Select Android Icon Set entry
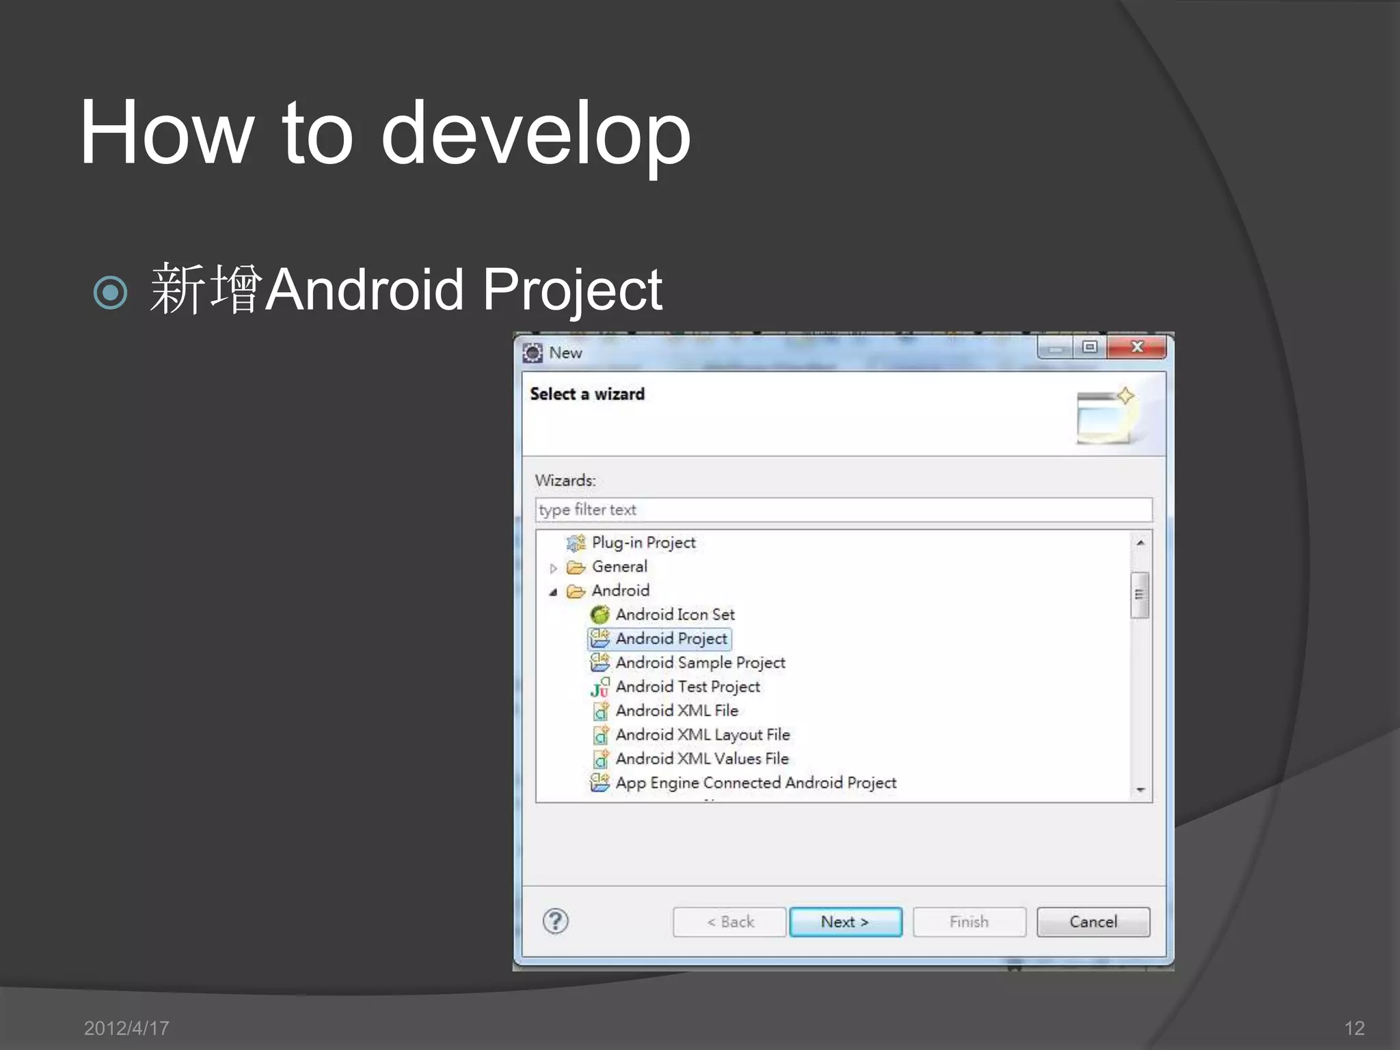1400x1050 pixels. (x=675, y=615)
